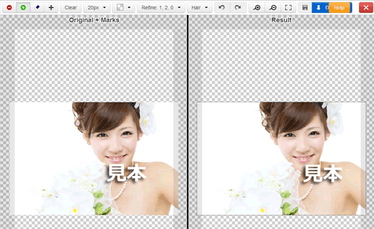Close the editor with the red X
This screenshot has height=229, width=374.
coord(366,7)
